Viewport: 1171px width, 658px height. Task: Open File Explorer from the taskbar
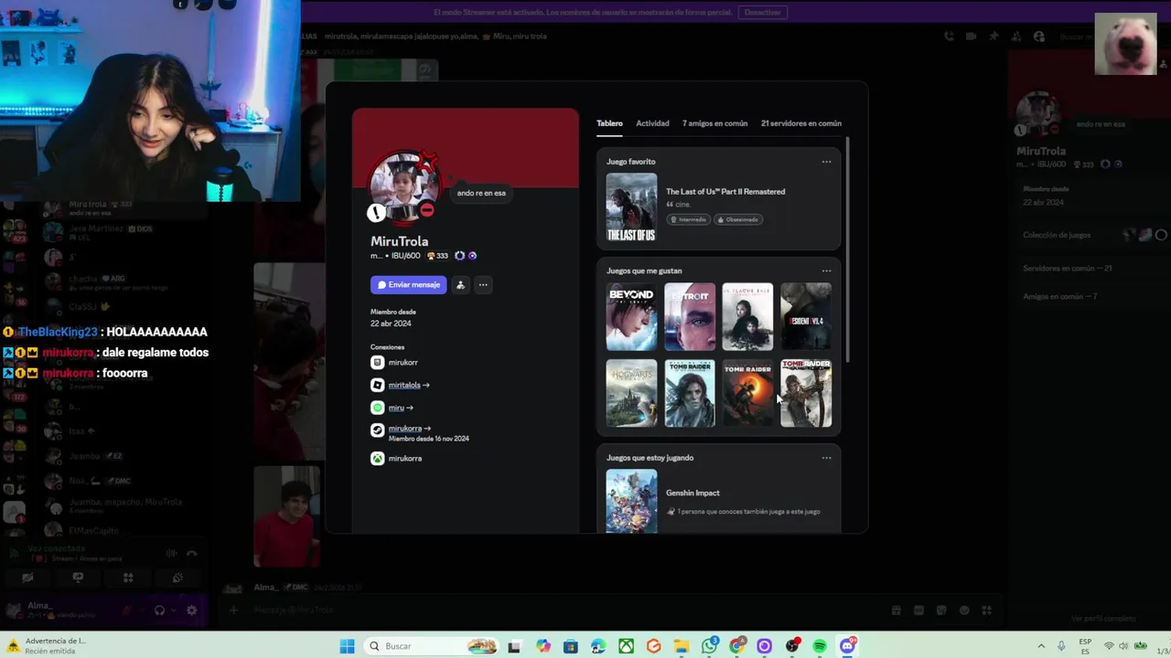[x=682, y=646]
